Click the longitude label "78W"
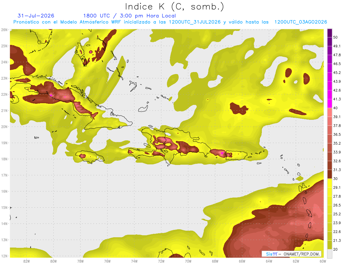Viewport: 343px width, 265px height. (80, 261)
